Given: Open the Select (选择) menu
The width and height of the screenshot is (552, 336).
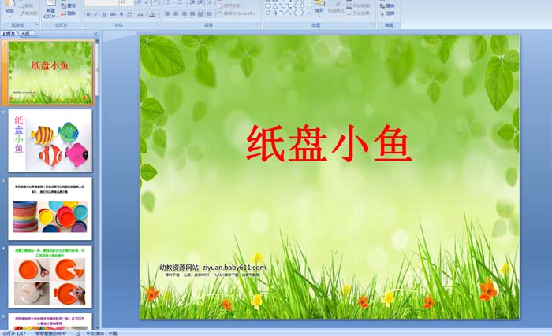Looking at the screenshot, I should [389, 13].
